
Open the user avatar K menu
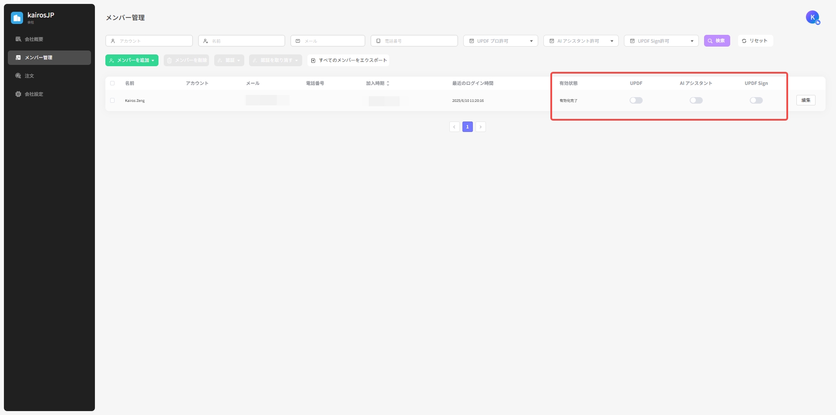click(x=812, y=17)
